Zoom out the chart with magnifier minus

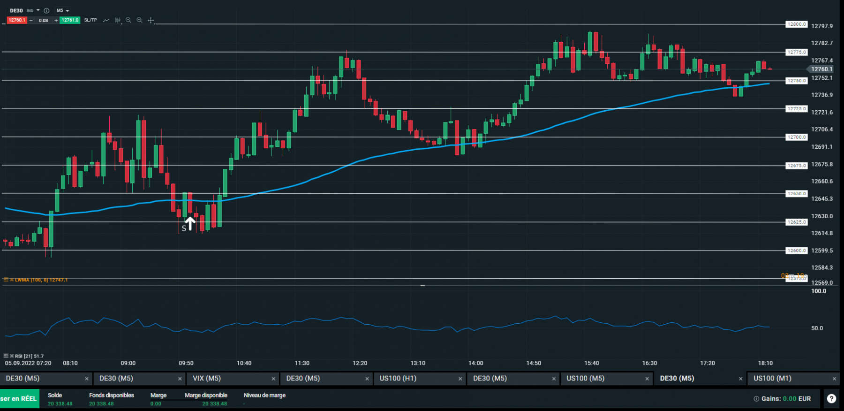tap(128, 20)
